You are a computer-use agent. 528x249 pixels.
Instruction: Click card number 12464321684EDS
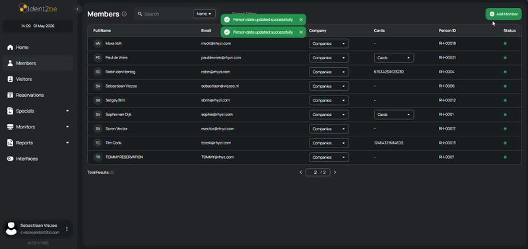click(x=389, y=143)
